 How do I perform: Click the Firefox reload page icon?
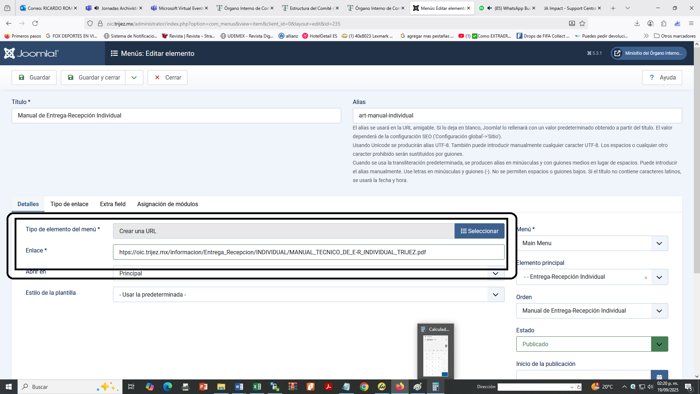coord(35,23)
